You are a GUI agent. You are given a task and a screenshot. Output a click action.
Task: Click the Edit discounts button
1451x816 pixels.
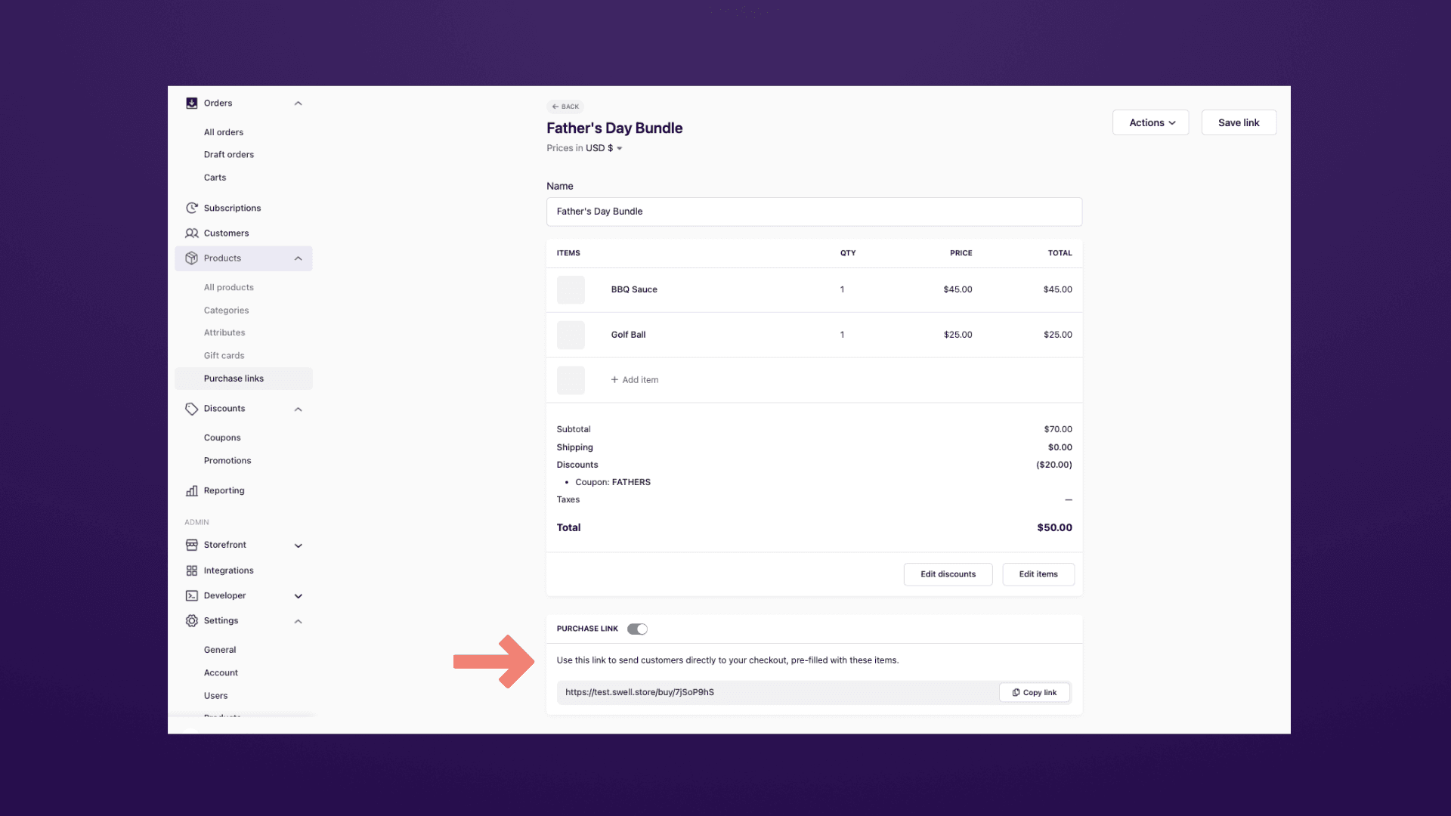pos(948,574)
